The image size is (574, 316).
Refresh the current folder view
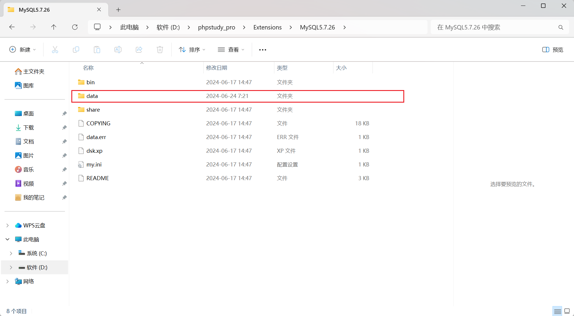[75, 27]
